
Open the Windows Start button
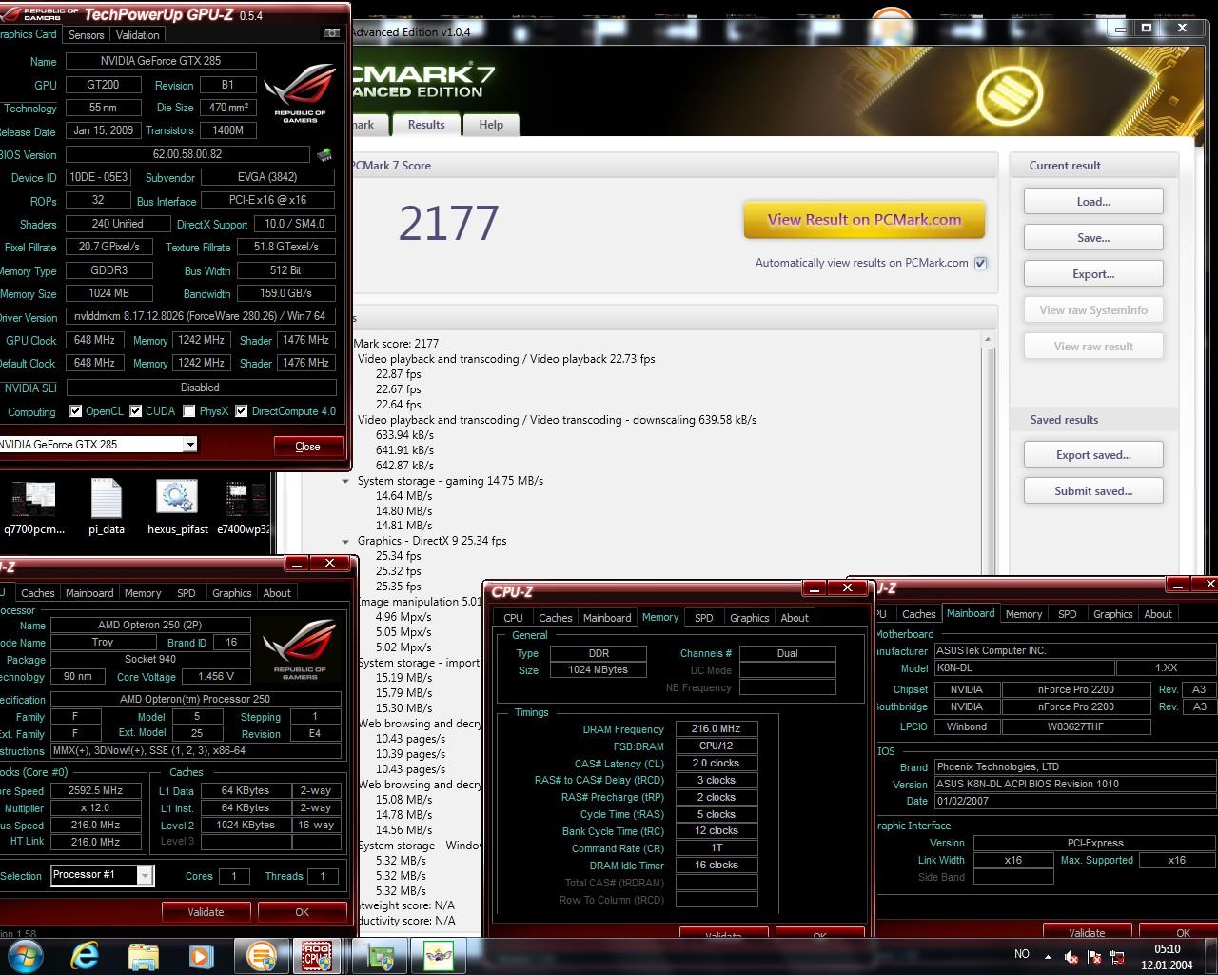pos(24,956)
